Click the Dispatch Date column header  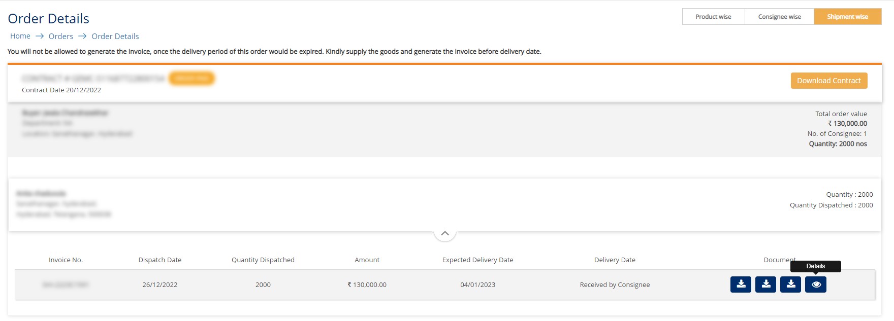coord(160,260)
